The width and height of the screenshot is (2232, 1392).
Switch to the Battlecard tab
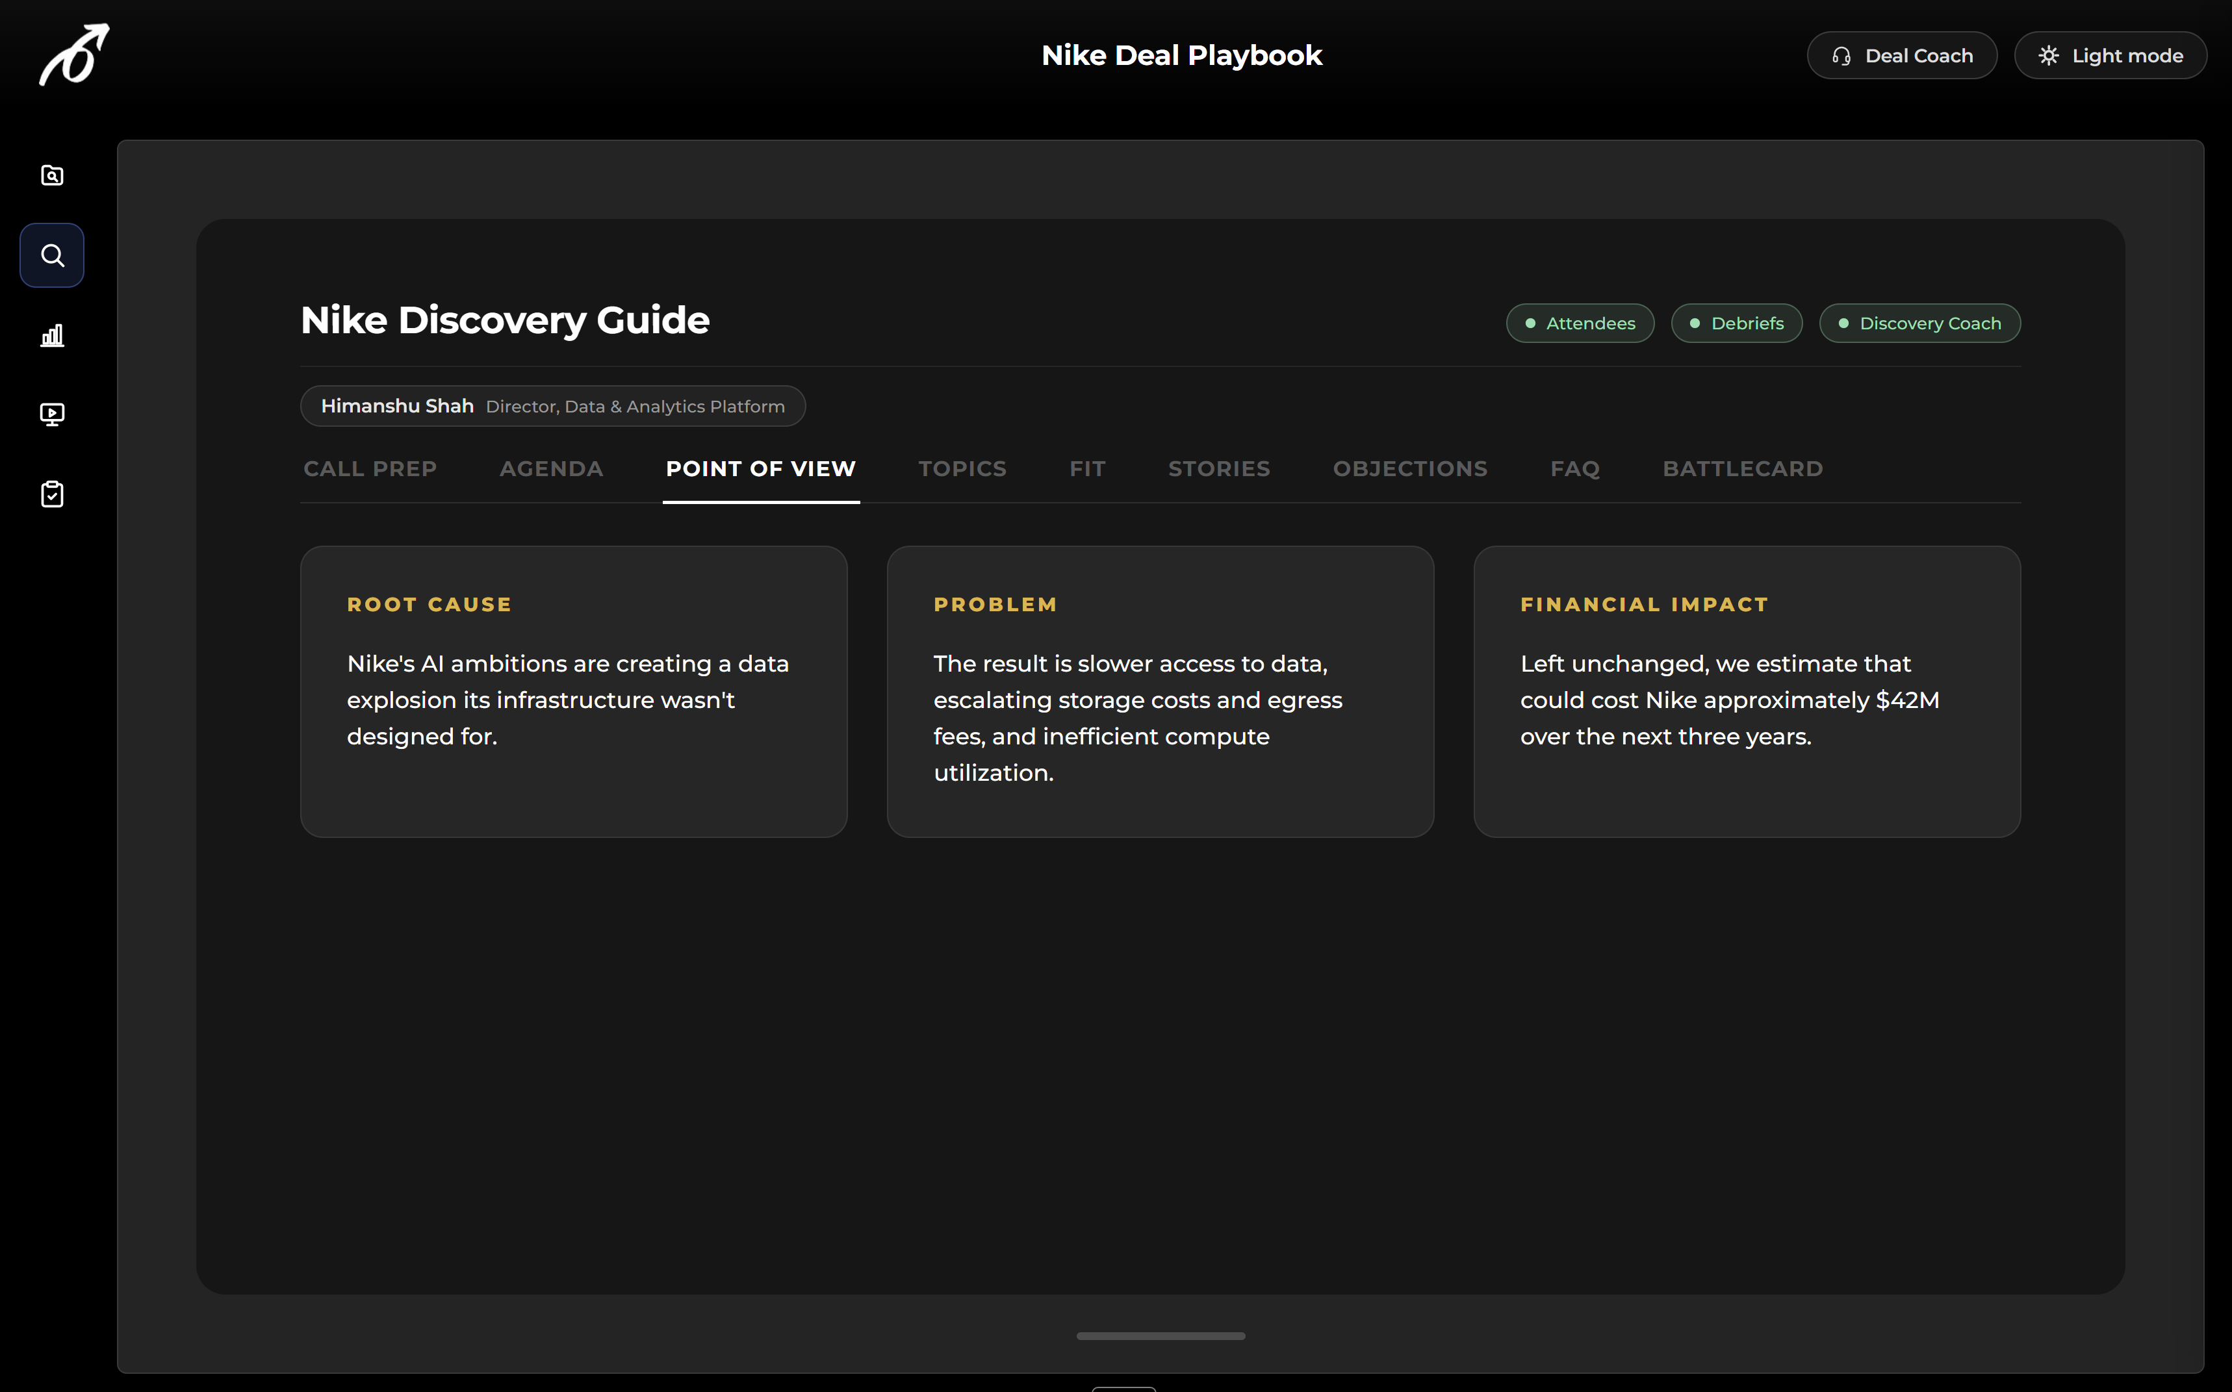coord(1743,468)
